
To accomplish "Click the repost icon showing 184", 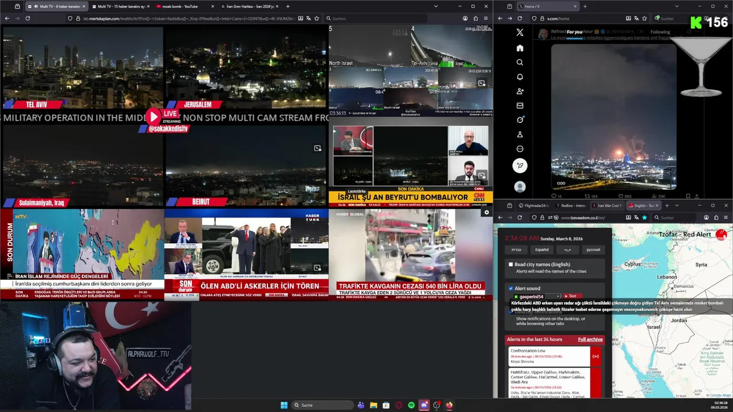I will (x=588, y=196).
